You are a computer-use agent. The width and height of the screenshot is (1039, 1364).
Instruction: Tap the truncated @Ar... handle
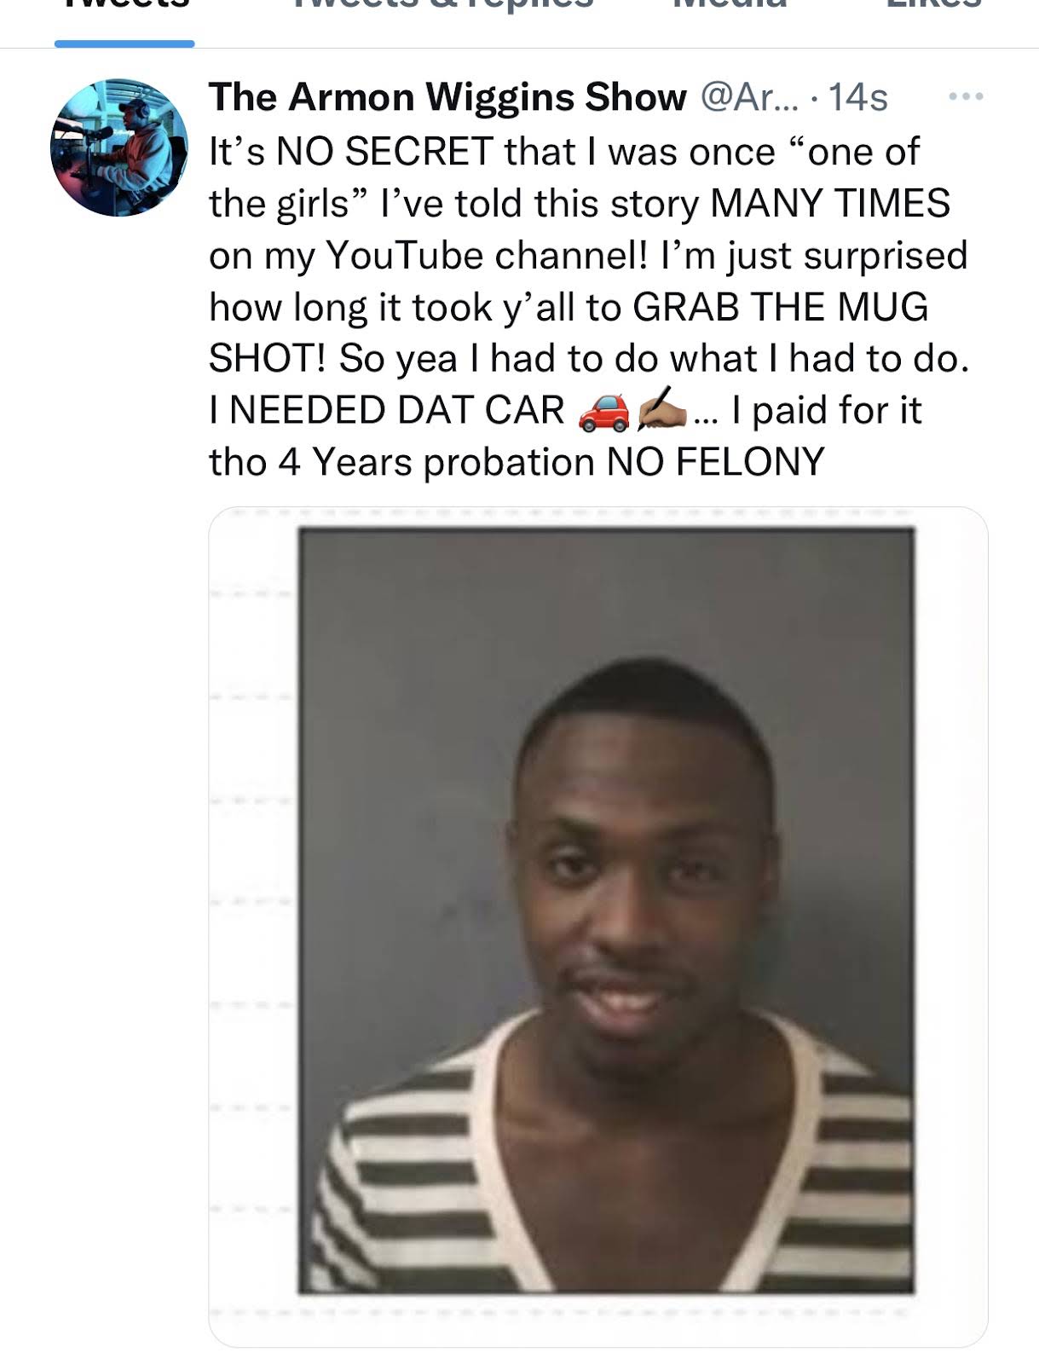pyautogui.click(x=750, y=97)
